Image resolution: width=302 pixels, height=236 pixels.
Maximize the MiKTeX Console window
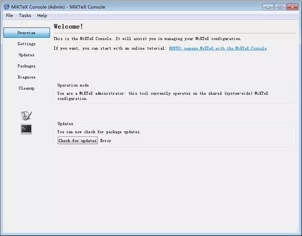click(279, 7)
